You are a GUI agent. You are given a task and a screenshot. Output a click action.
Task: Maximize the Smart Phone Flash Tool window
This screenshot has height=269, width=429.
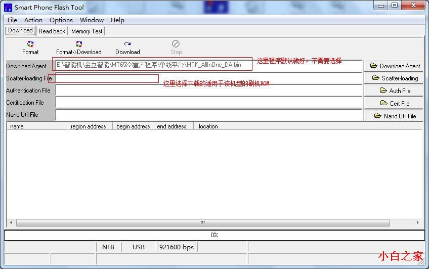(394, 6)
